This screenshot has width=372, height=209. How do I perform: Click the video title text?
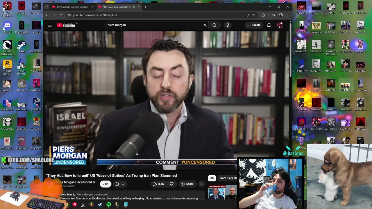[x=111, y=176]
